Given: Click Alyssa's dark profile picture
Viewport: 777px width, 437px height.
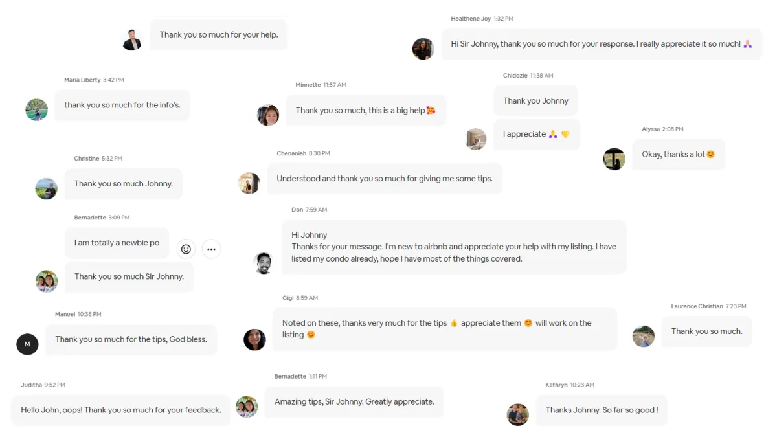Looking at the screenshot, I should [614, 159].
